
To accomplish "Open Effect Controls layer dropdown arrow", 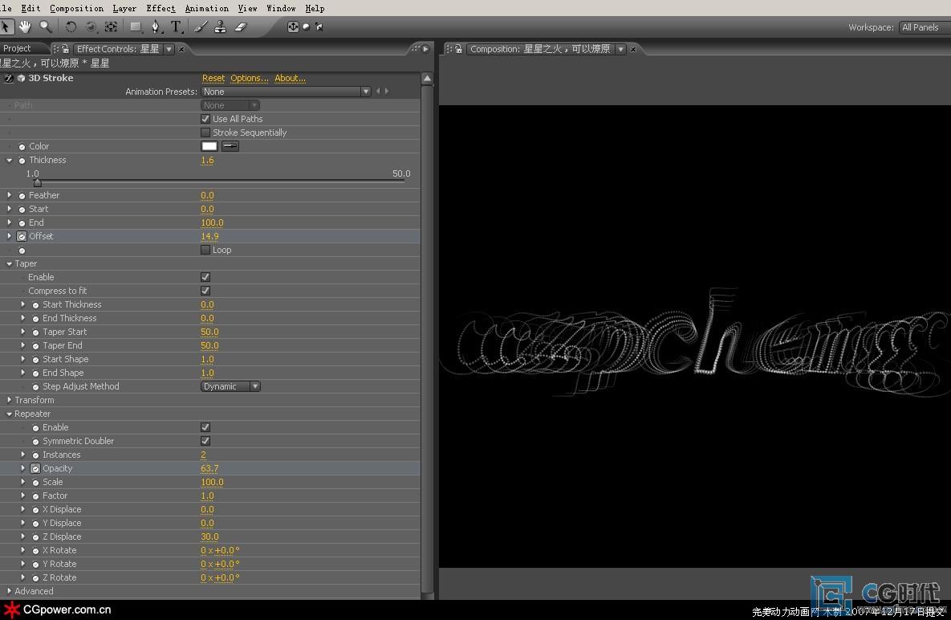I will click(169, 49).
